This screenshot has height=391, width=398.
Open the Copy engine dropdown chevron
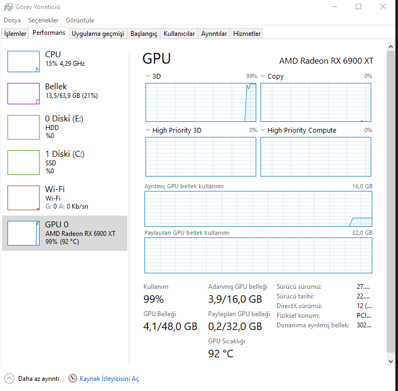pyautogui.click(x=263, y=76)
